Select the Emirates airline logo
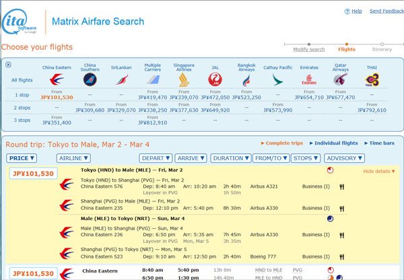 [x=309, y=79]
